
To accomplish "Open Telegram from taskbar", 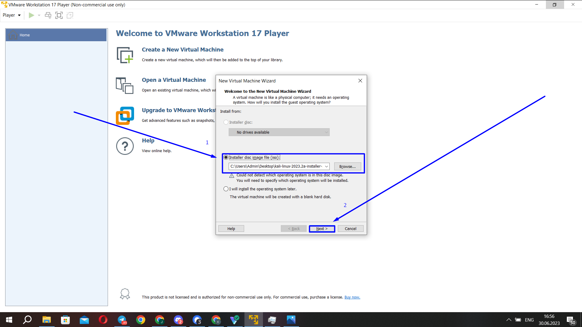I will 122,320.
